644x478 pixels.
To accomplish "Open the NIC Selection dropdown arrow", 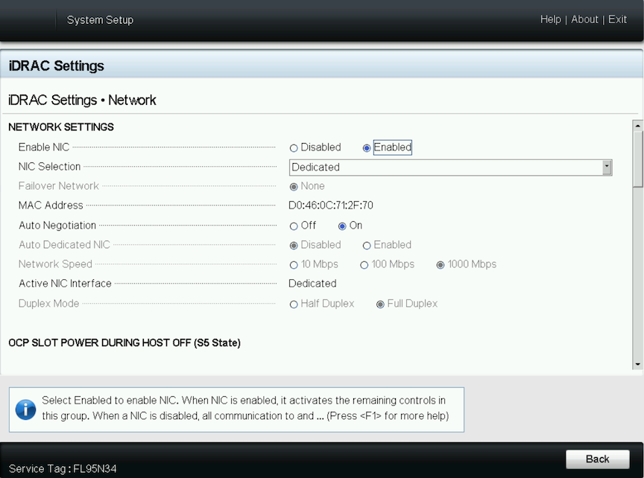I will coord(607,168).
